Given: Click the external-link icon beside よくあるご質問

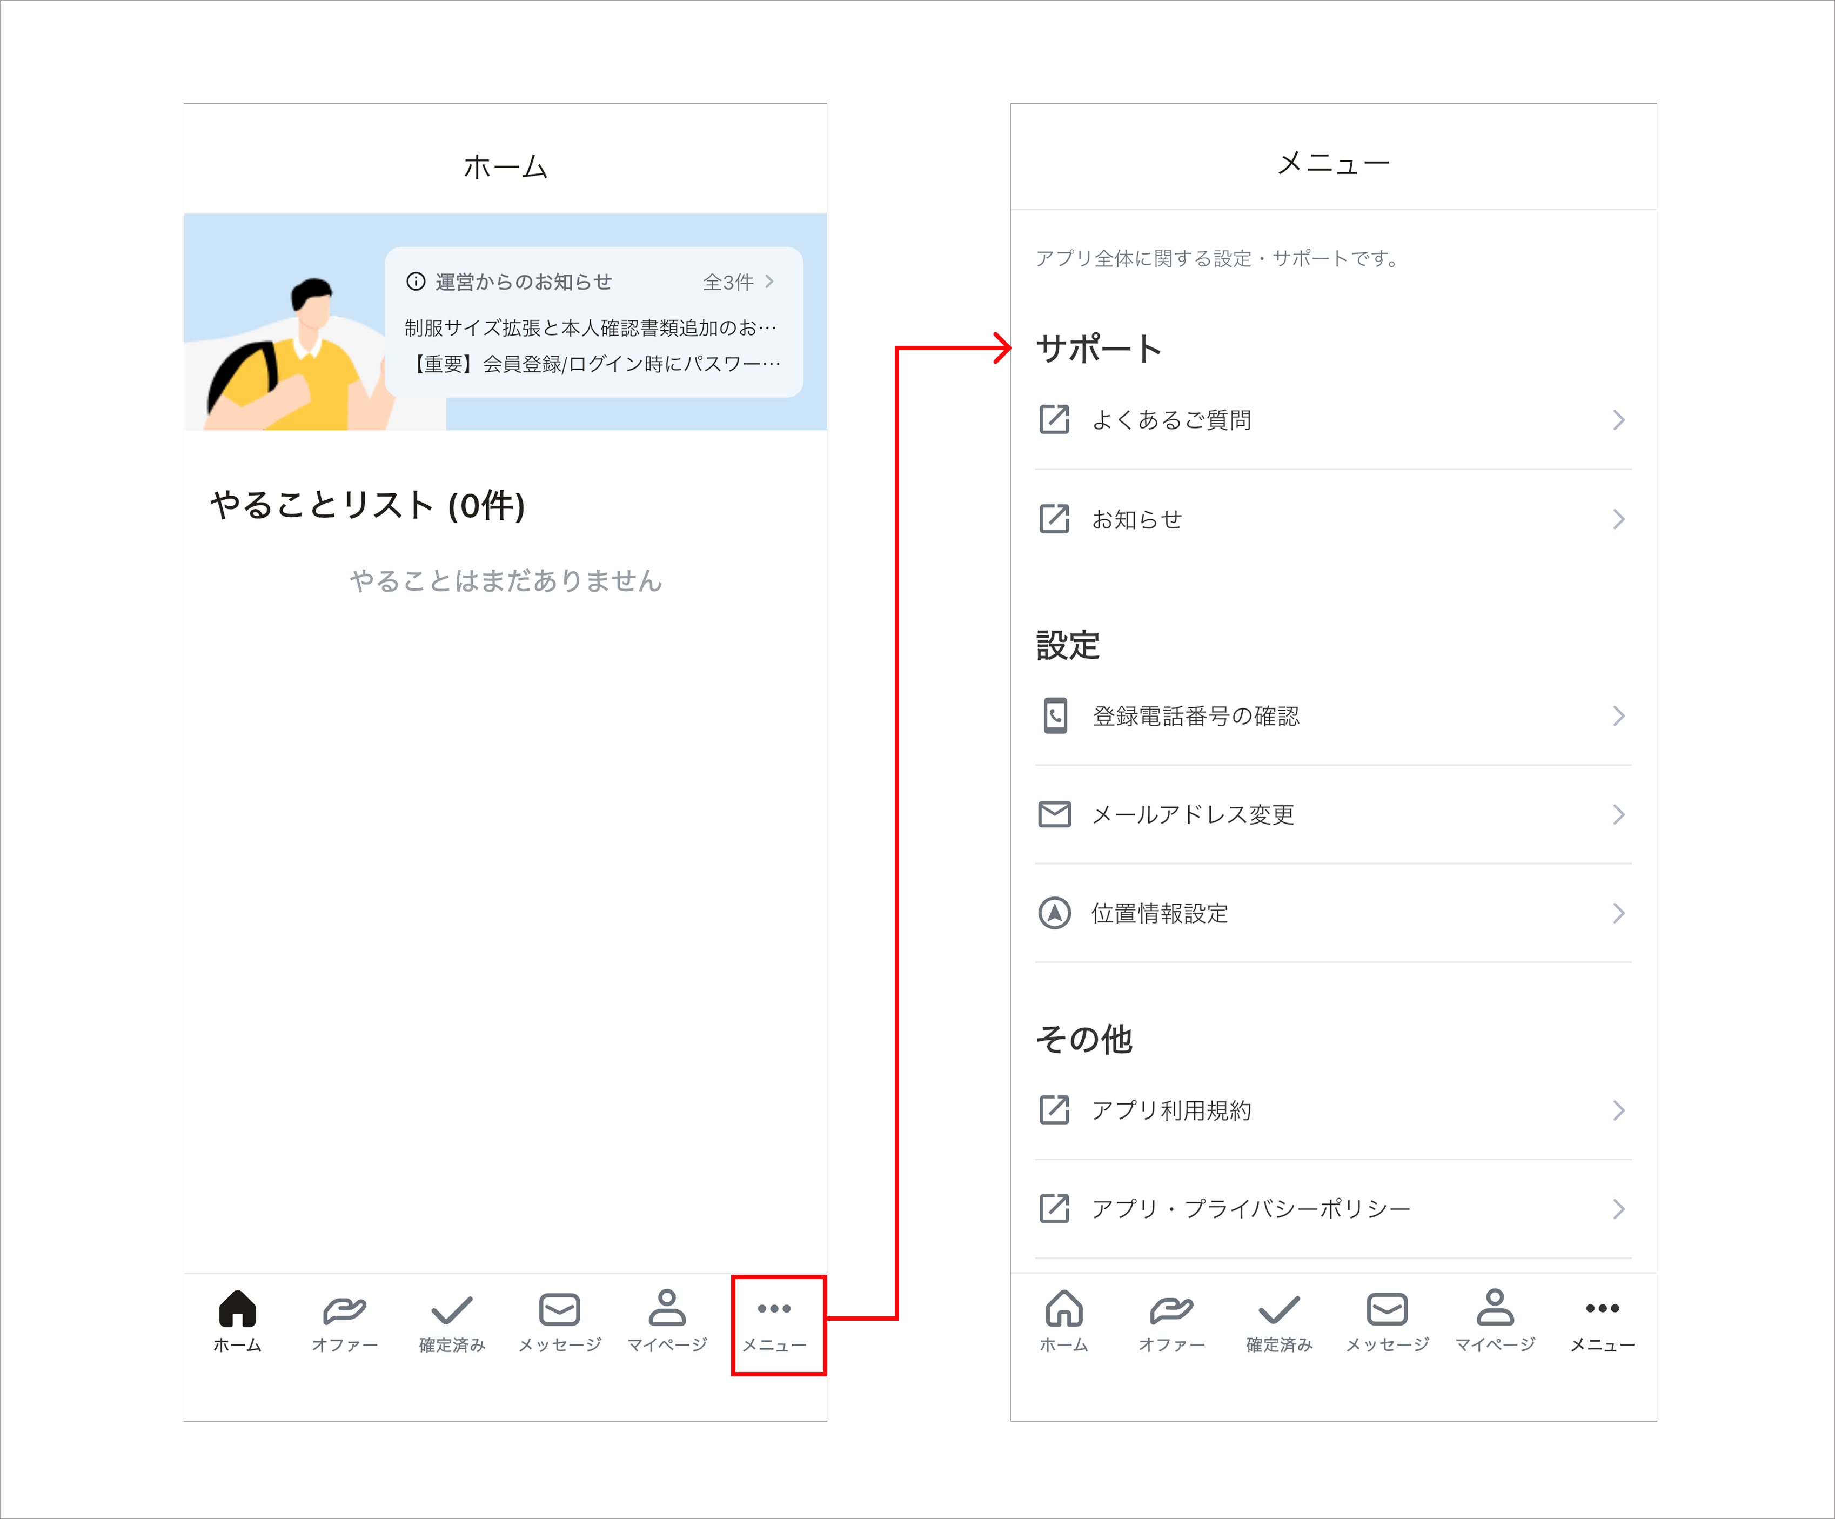Looking at the screenshot, I should (1055, 419).
